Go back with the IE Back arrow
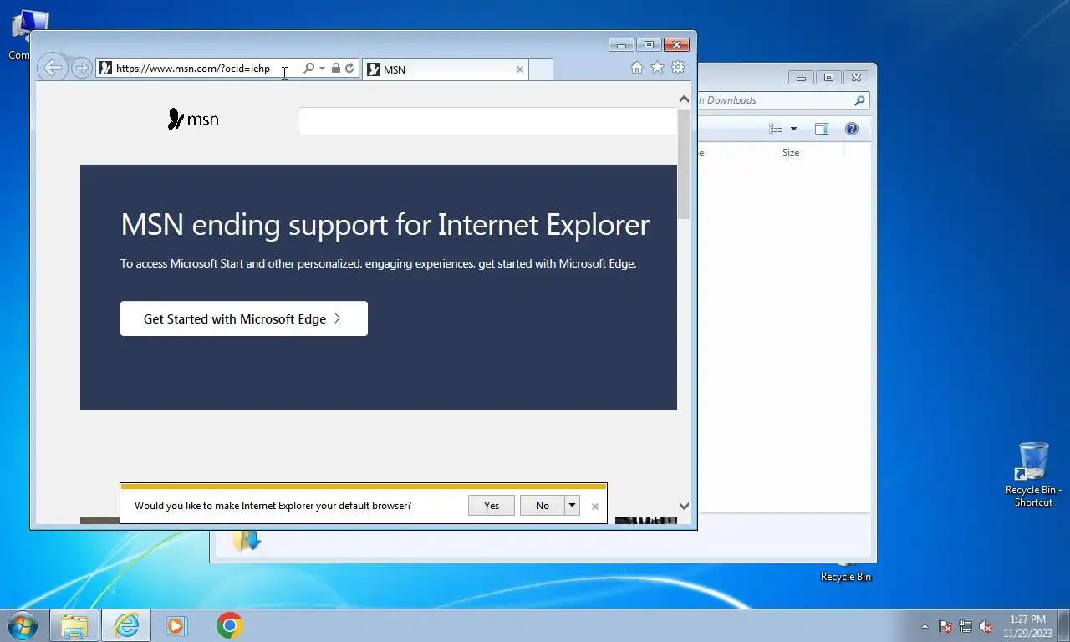Image resolution: width=1070 pixels, height=642 pixels. [52, 69]
